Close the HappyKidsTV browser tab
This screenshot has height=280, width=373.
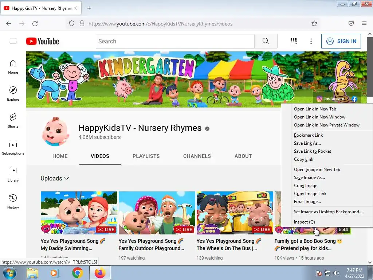click(x=75, y=8)
